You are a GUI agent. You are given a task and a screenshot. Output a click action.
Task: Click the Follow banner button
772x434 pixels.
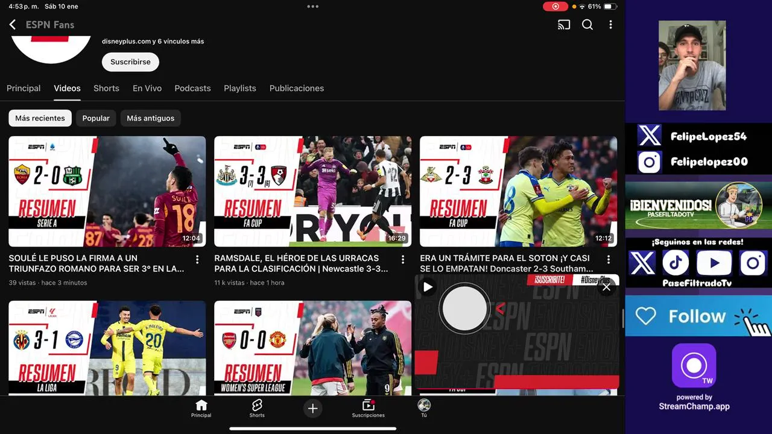pyautogui.click(x=698, y=316)
